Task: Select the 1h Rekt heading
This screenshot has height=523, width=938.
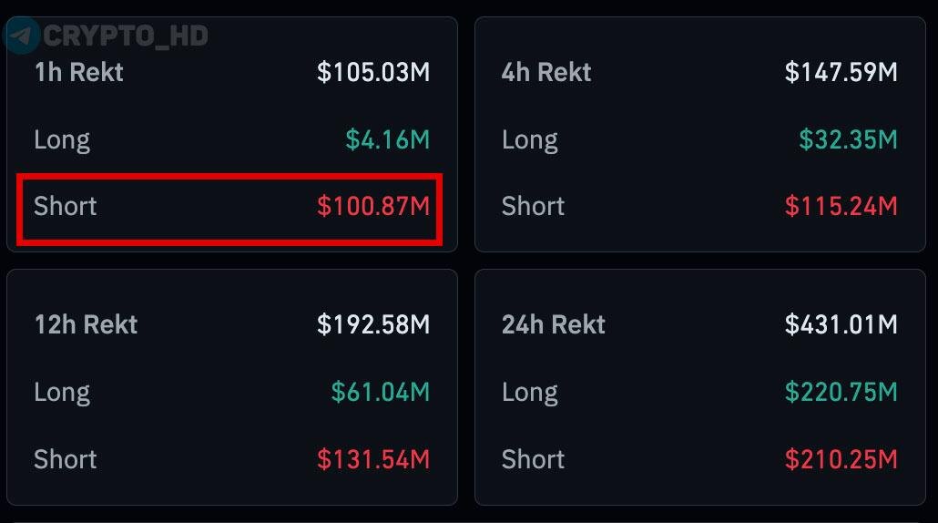Action: tap(79, 72)
